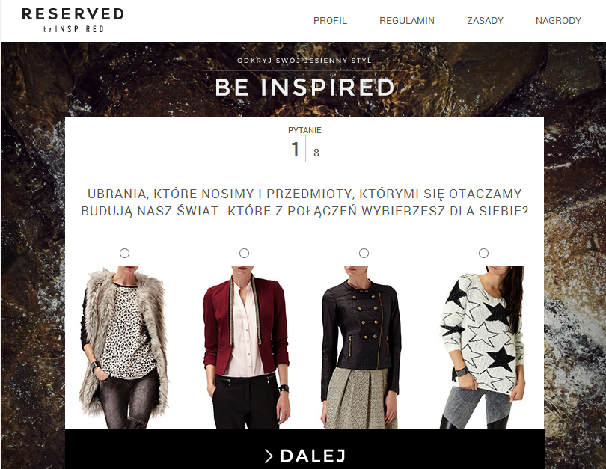Click the Odkryj swój jesienny styl tagline
This screenshot has width=606, height=469.
pos(304,61)
